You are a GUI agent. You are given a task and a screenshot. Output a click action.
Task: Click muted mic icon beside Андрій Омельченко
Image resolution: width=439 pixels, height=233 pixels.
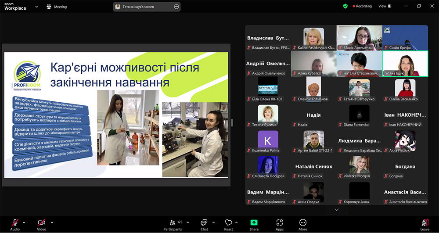[x=248, y=73]
